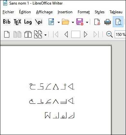Image resolution: width=126 pixels, height=135 pixels.
Task: Click the Print icon
Action: [x=108, y=22]
